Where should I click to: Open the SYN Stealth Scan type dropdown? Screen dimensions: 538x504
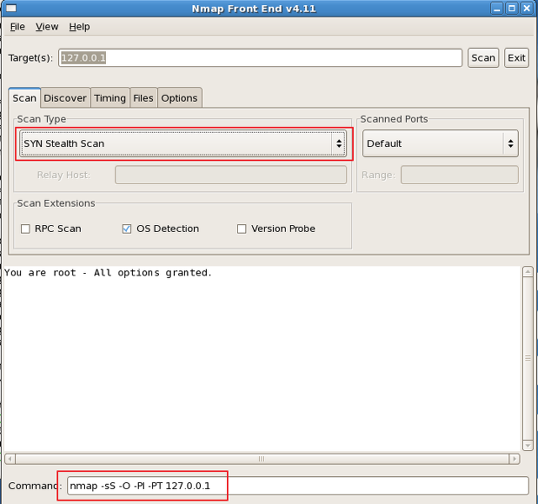183,144
